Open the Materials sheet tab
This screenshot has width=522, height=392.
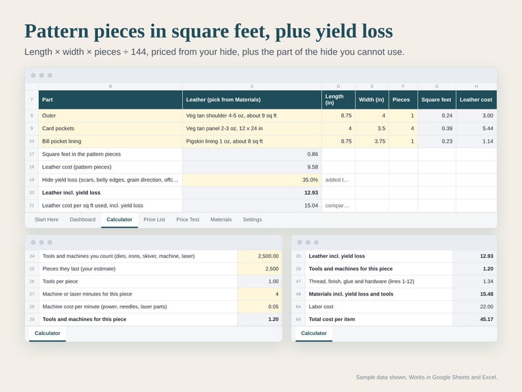pos(221,220)
